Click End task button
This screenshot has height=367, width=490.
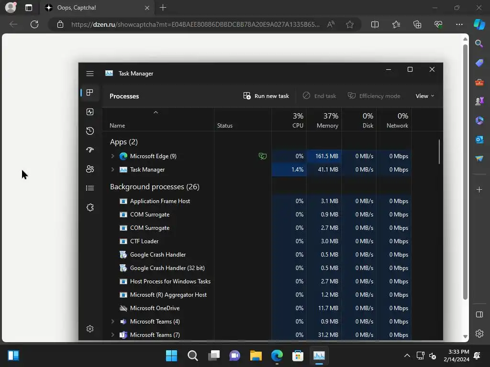(319, 96)
